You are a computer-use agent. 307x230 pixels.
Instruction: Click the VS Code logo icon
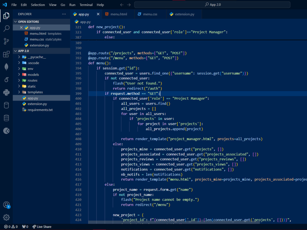pos(5,5)
